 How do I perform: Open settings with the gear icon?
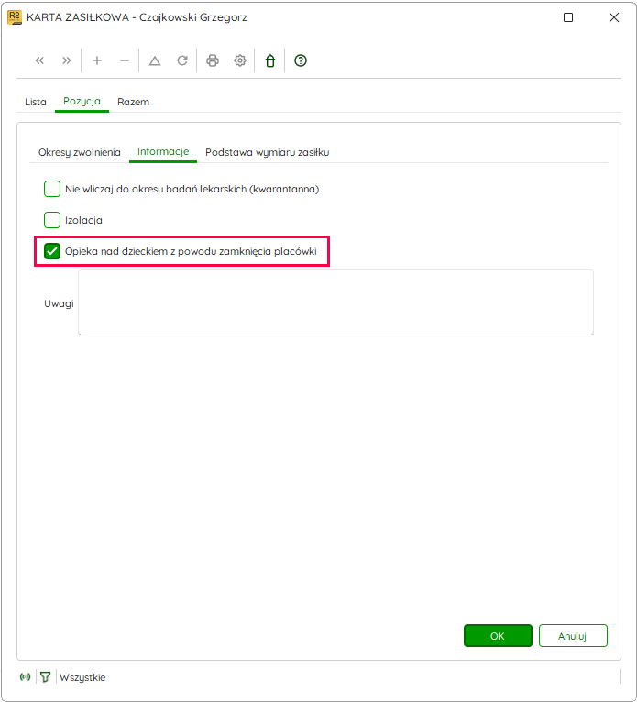pos(240,60)
